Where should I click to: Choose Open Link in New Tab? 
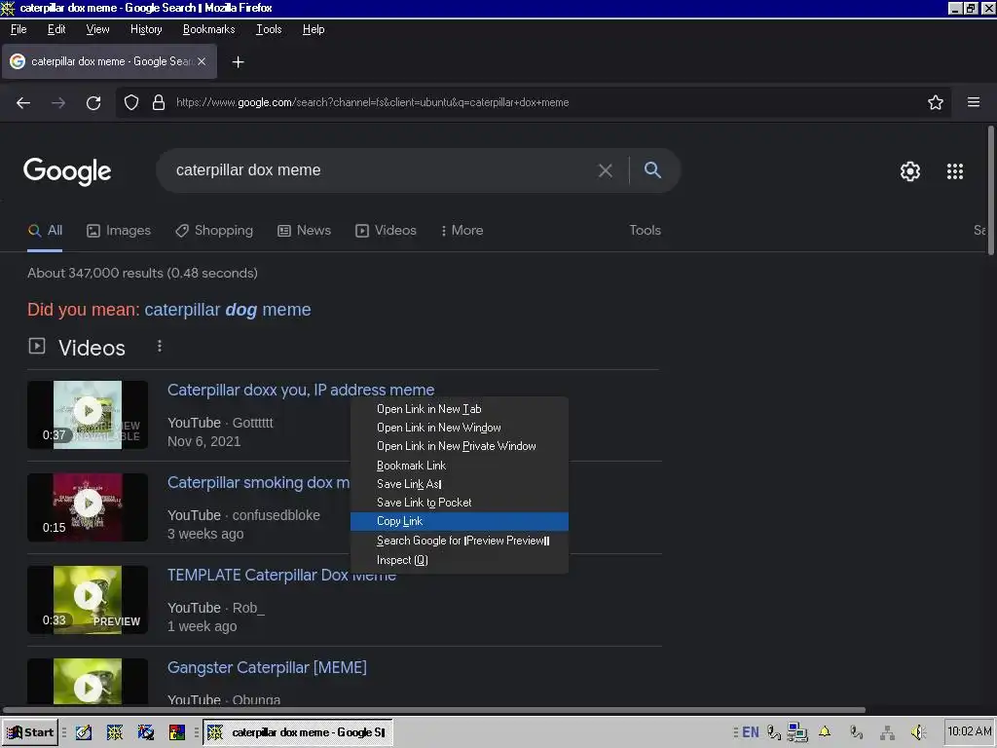pyautogui.click(x=460, y=409)
